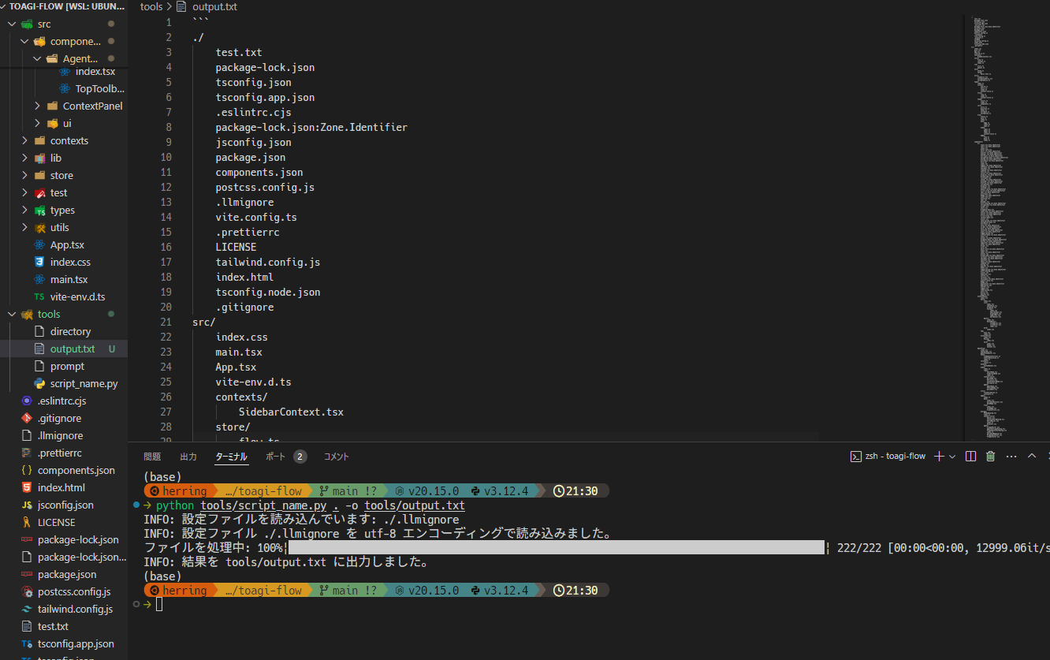
Task: Split the terminal with the split icon
Action: coord(971,457)
